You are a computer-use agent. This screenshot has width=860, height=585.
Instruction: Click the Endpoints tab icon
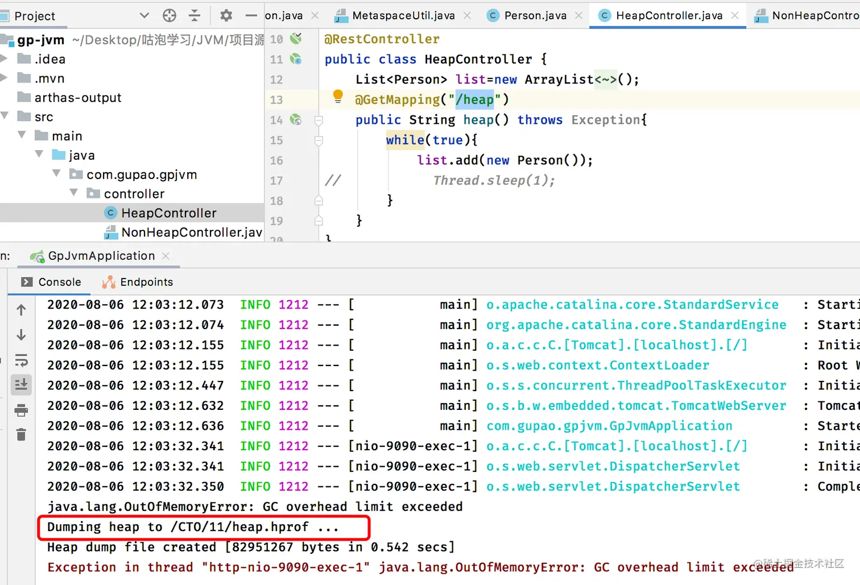(109, 282)
